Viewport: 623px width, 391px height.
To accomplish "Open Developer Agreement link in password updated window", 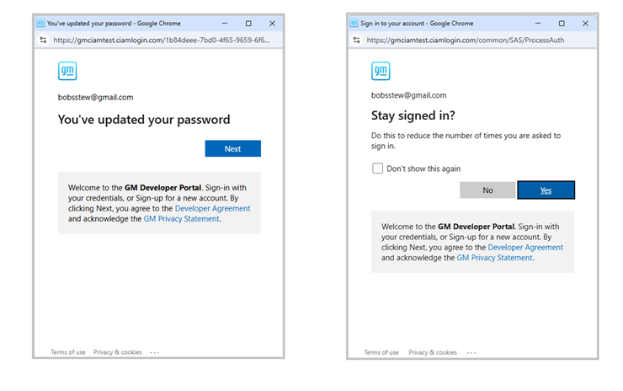I will (212, 208).
